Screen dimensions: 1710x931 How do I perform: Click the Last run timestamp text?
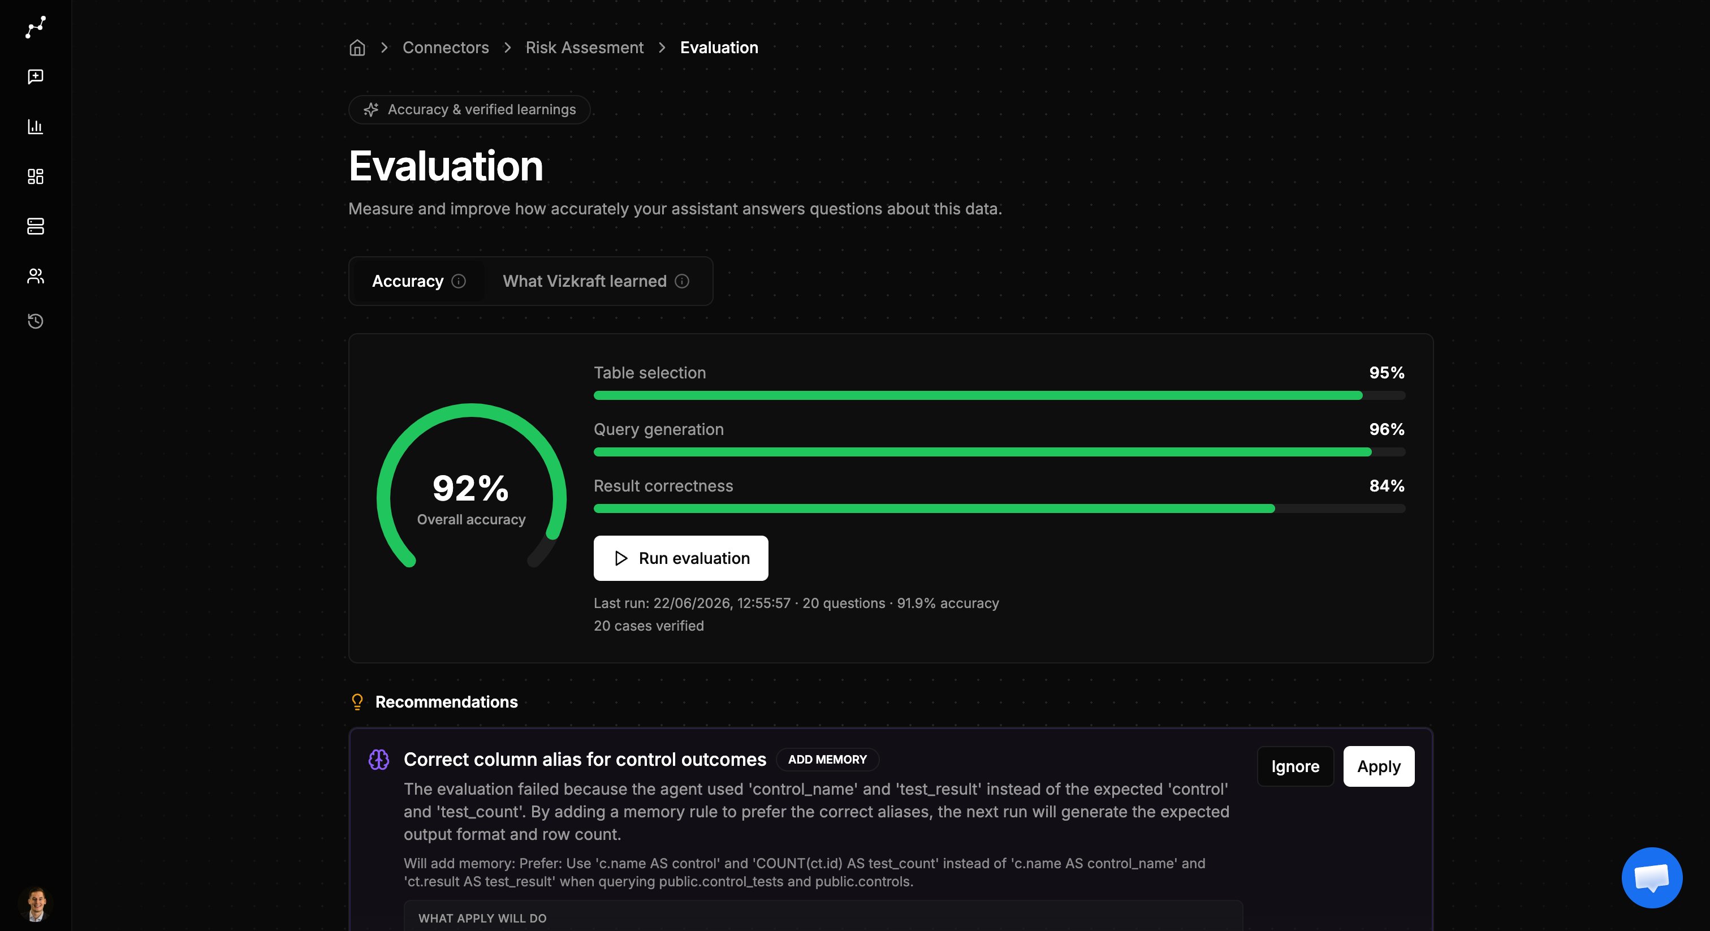pos(796,603)
